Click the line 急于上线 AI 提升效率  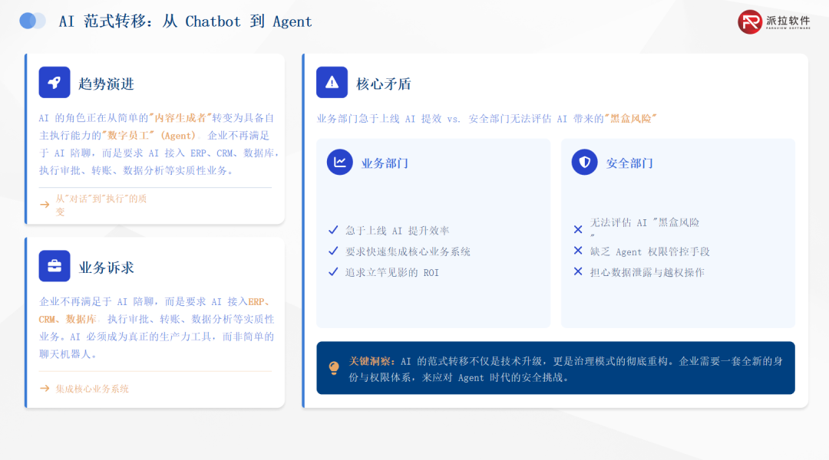397,230
